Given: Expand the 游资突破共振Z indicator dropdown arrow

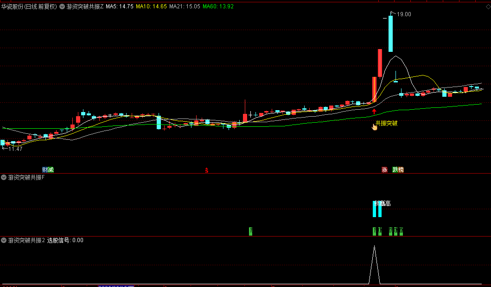Looking at the screenshot, I should 62,6.
